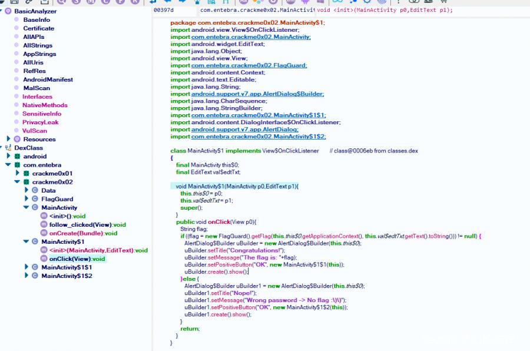Image resolution: width=530 pixels, height=351 pixels.
Task: Collapse the MainActivity$1 class node
Action: (x=26, y=241)
